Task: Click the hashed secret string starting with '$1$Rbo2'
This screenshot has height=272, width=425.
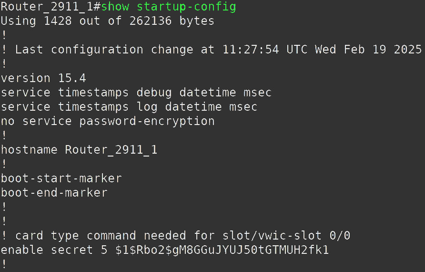Action: (222, 250)
